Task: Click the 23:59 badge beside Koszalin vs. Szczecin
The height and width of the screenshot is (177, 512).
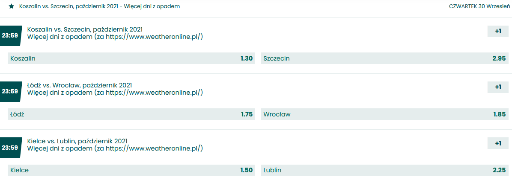Action: (x=10, y=35)
